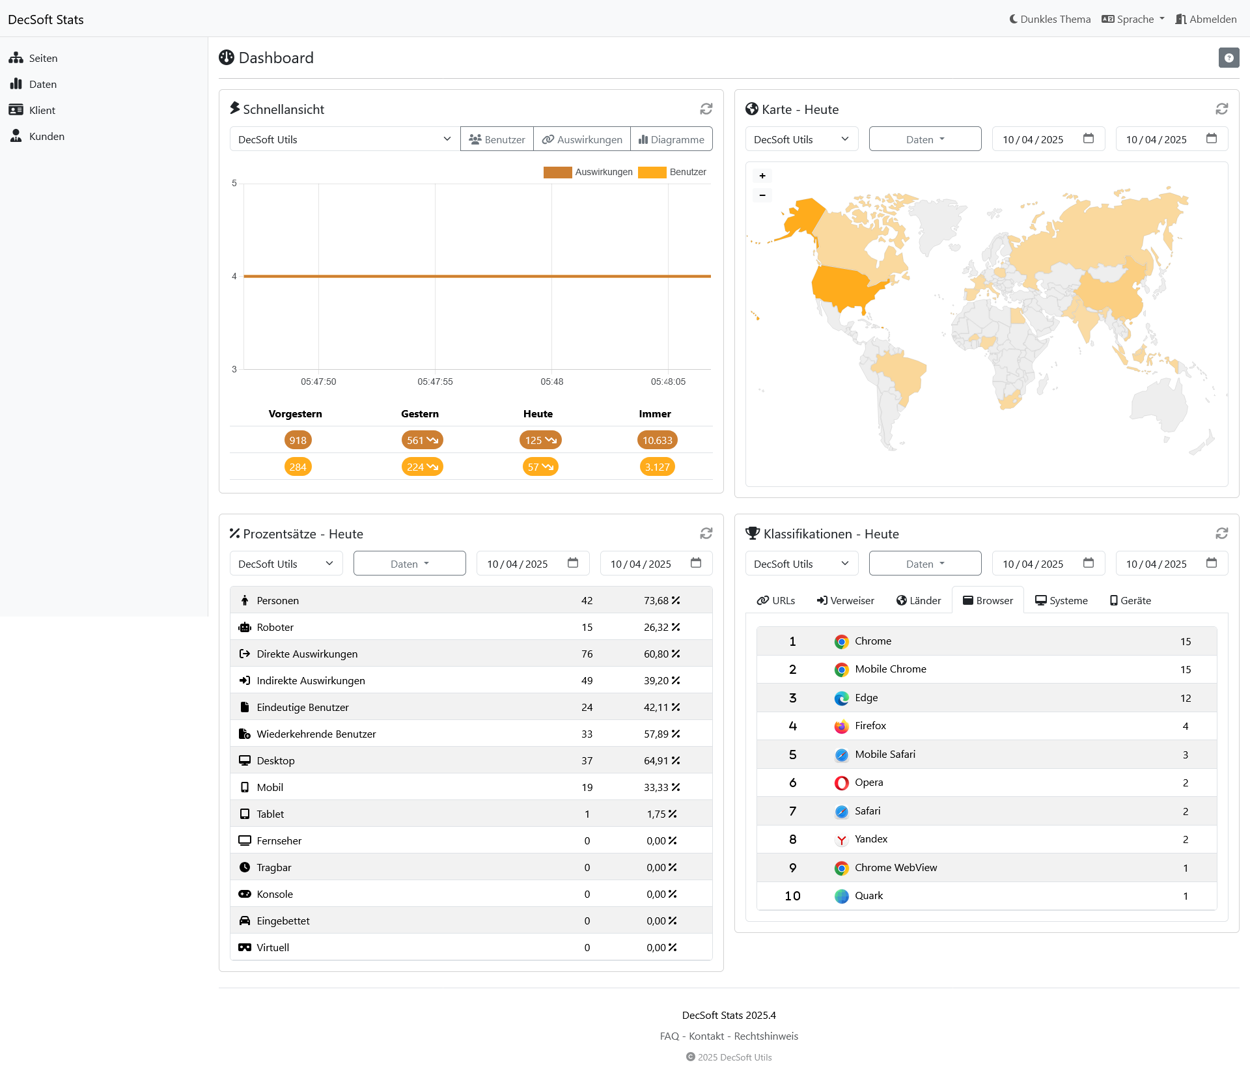Refresh the Schnellansicht panel
The height and width of the screenshot is (1082, 1250).
[706, 109]
